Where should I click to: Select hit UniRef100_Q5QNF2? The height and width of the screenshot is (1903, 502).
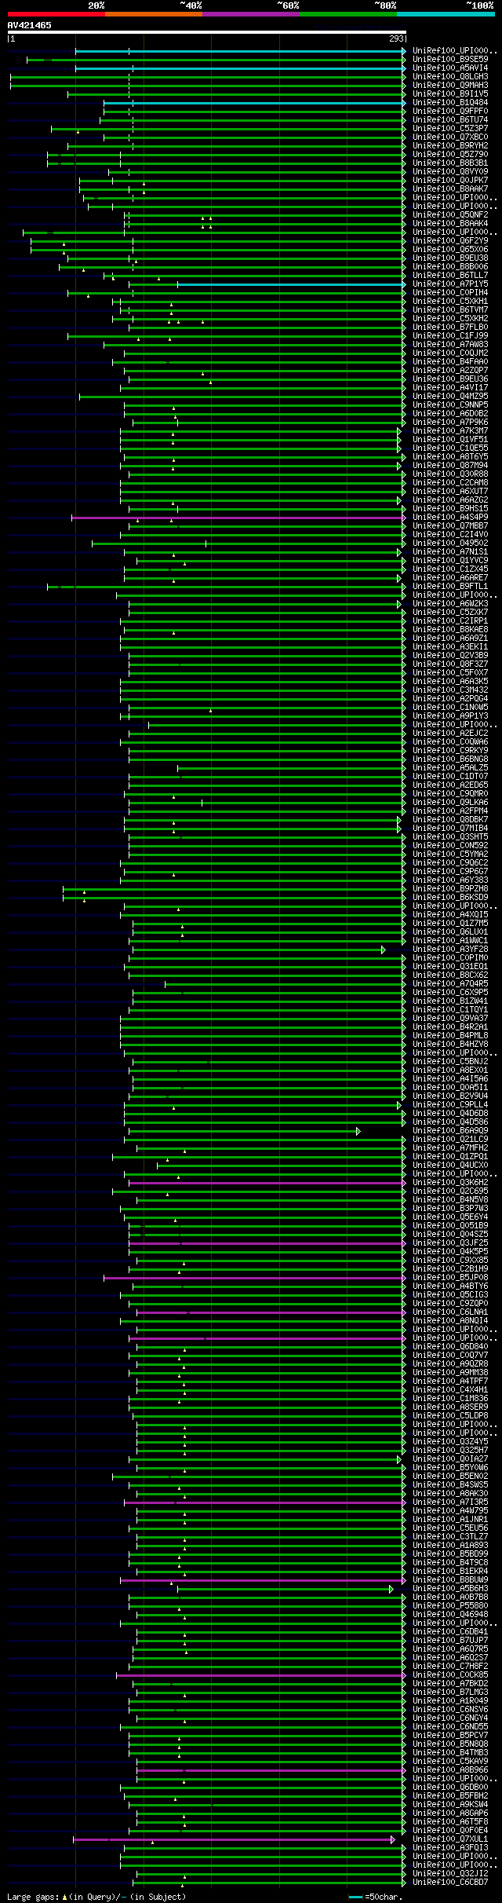[x=450, y=215]
